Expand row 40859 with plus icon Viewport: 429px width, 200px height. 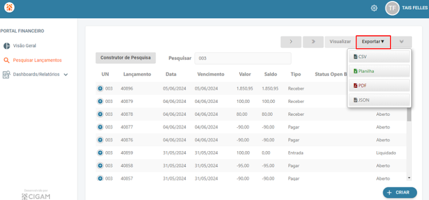coord(100,153)
